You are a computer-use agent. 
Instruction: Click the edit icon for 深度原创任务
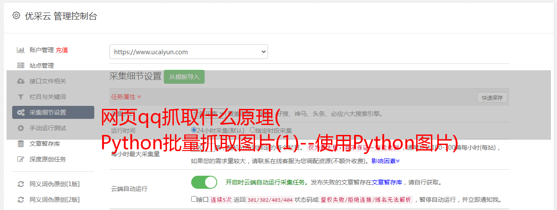point(20,159)
